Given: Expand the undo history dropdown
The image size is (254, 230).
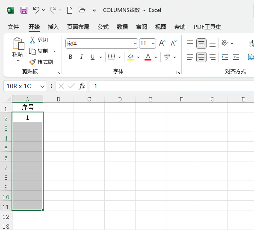Looking at the screenshot, I should point(44,10).
